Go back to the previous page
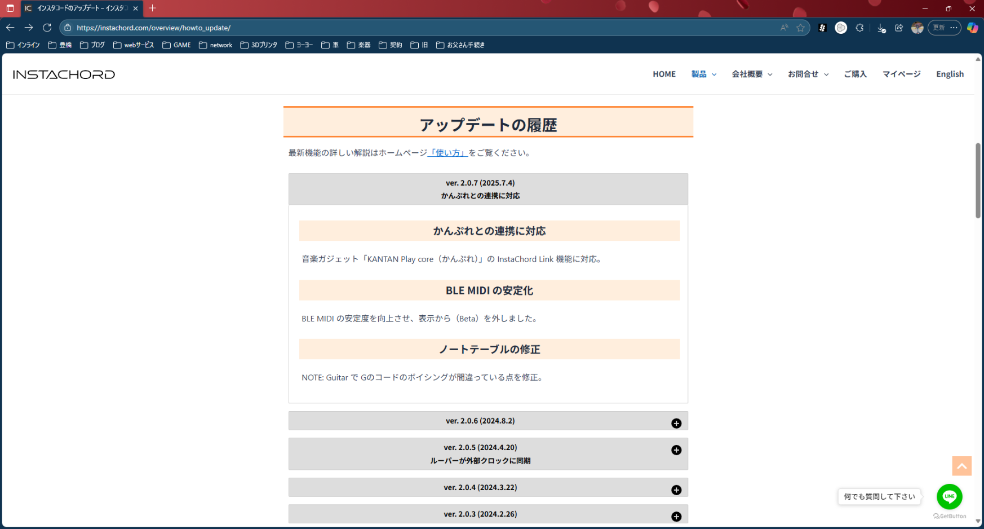The image size is (984, 529). (x=10, y=28)
